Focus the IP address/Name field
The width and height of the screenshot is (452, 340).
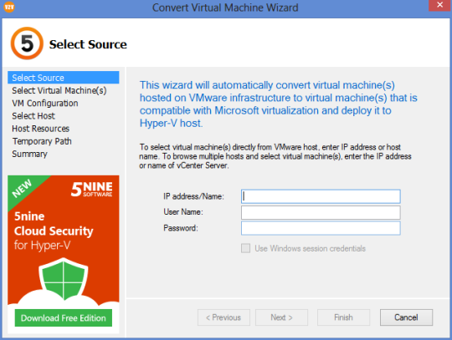[321, 196]
